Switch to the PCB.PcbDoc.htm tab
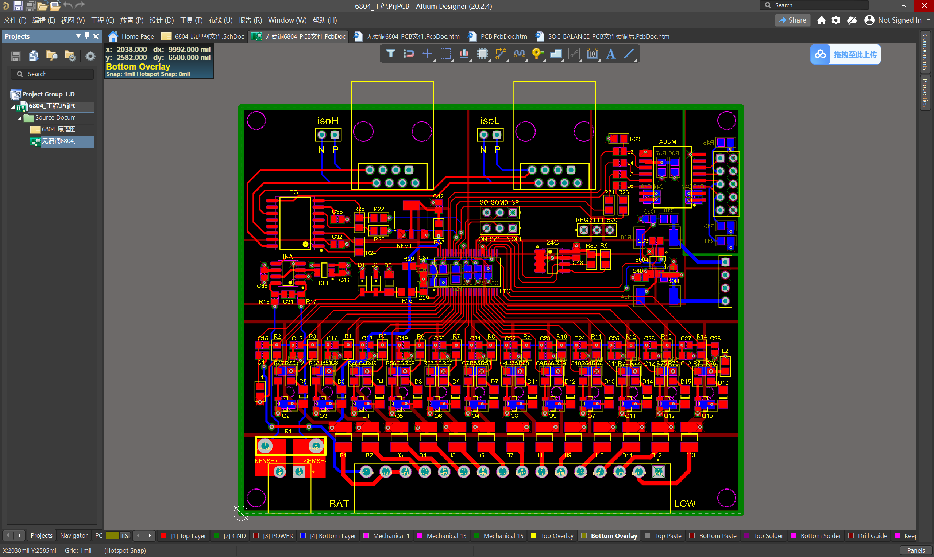 point(498,36)
